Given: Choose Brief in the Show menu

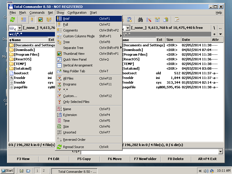Looking at the screenshot, I should pyautogui.click(x=89, y=19).
